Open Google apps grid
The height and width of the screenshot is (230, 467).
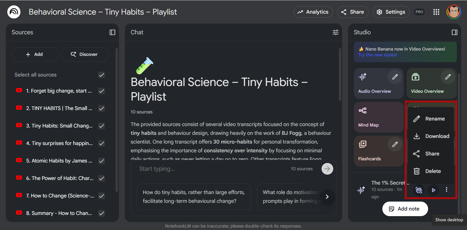[x=436, y=12]
